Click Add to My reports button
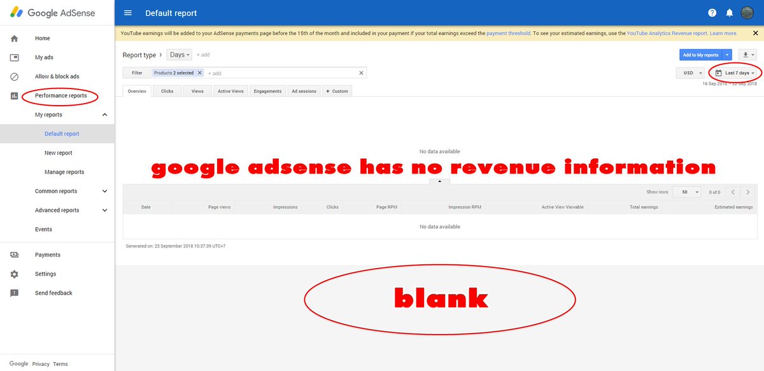This screenshot has width=764, height=371. coord(701,55)
